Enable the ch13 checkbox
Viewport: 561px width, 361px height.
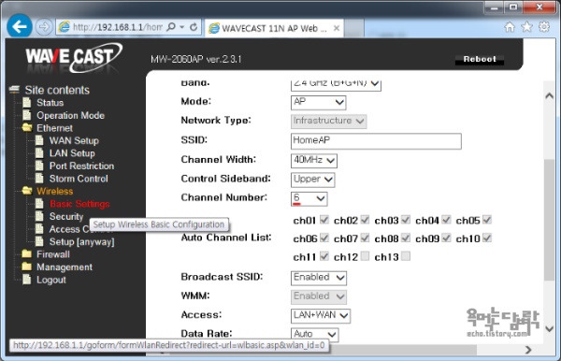point(406,256)
